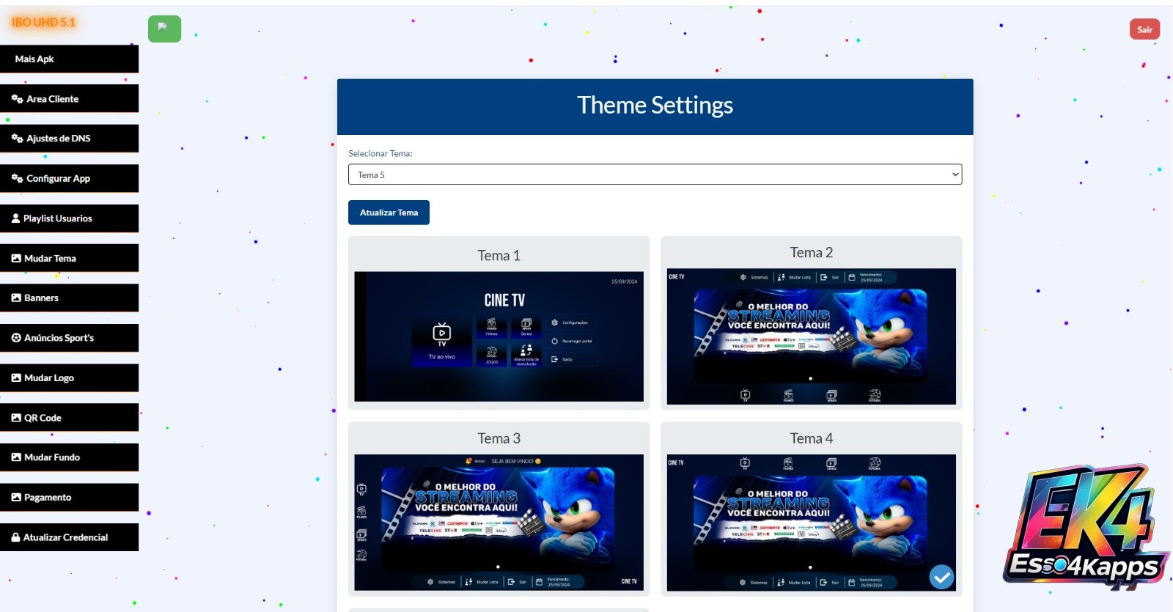1173x612 pixels.
Task: Pick the Tema 3 preview thumbnail
Action: [x=499, y=522]
